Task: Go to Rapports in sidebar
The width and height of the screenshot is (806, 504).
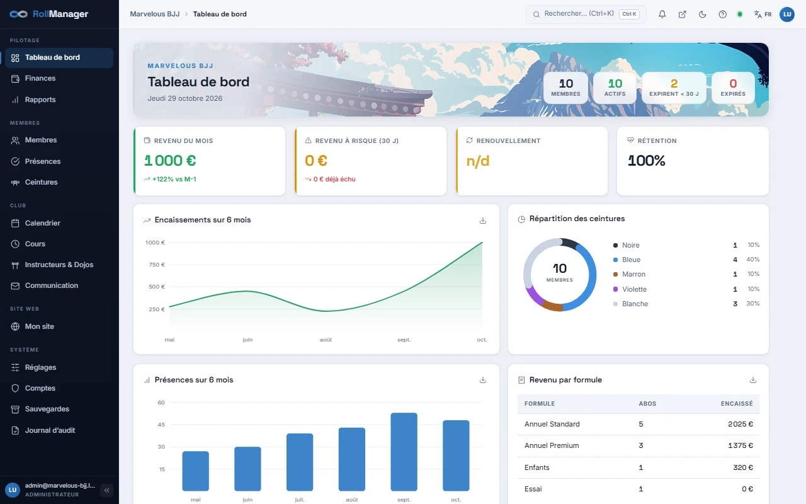Action: tap(59, 100)
